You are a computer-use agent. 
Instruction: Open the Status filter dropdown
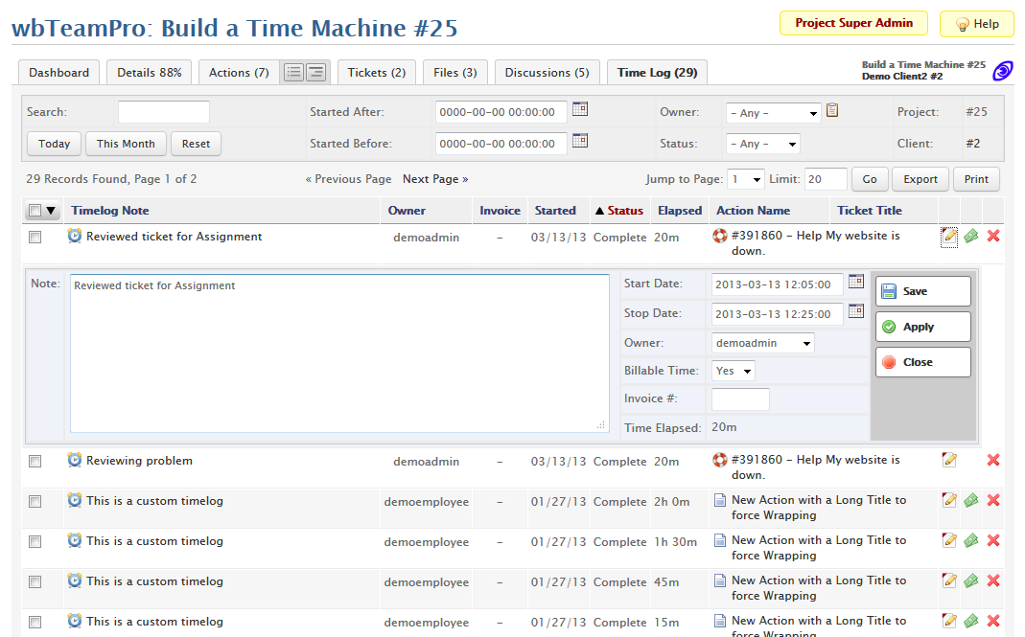(x=763, y=144)
